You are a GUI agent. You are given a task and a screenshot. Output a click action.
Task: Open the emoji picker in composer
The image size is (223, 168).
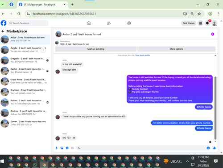pos(208,148)
